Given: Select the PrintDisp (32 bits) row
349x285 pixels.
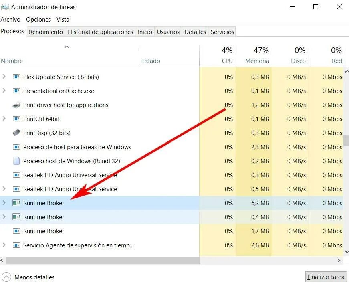Looking at the screenshot, I should click(x=171, y=133).
